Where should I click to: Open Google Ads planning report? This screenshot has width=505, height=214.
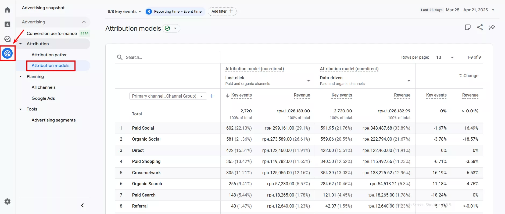click(x=43, y=98)
